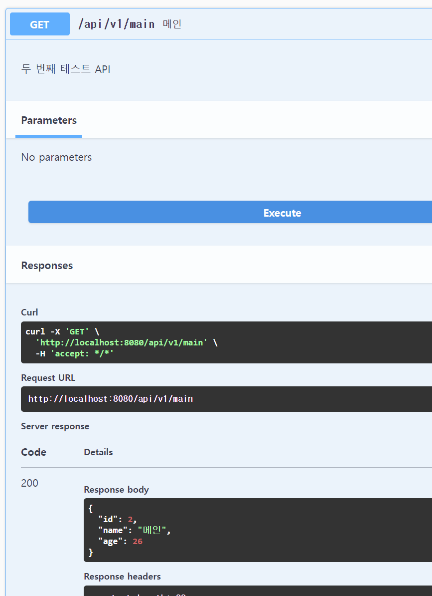Click the '두 번째 테스트 API' description

point(66,69)
